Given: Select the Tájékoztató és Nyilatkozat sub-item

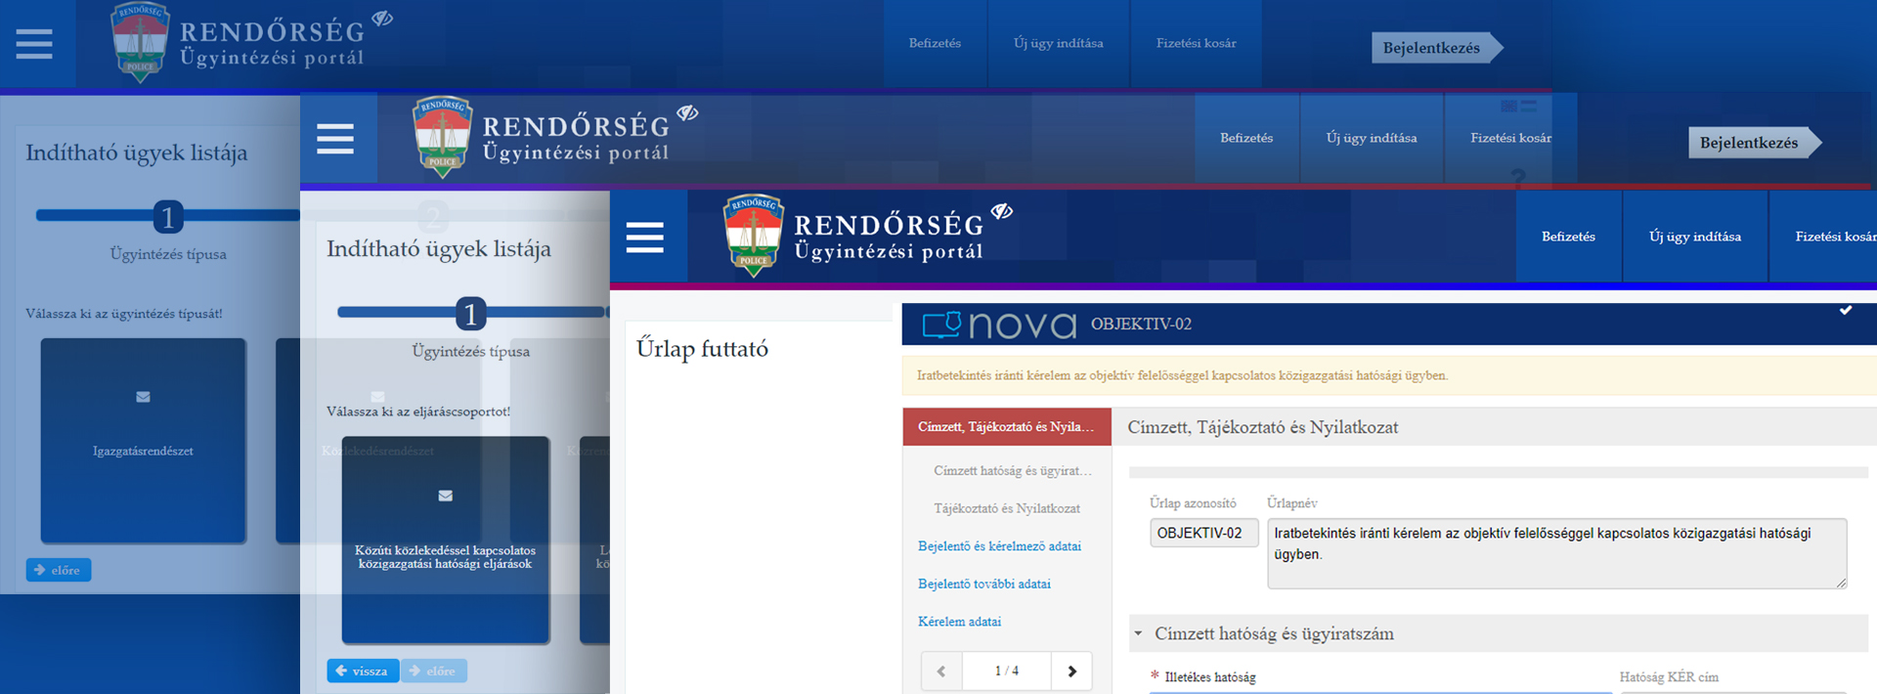Looking at the screenshot, I should click(x=1006, y=508).
